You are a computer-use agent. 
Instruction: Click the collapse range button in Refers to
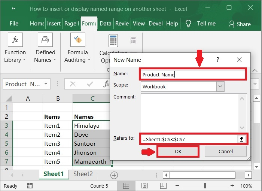[241, 139]
